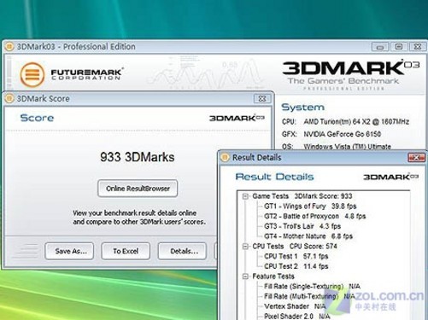
Task: Select GT4 - Mother Nature row
Action: (308, 236)
